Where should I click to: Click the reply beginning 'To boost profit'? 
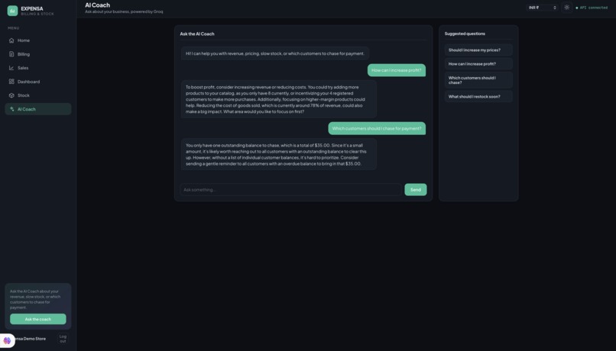point(278,99)
